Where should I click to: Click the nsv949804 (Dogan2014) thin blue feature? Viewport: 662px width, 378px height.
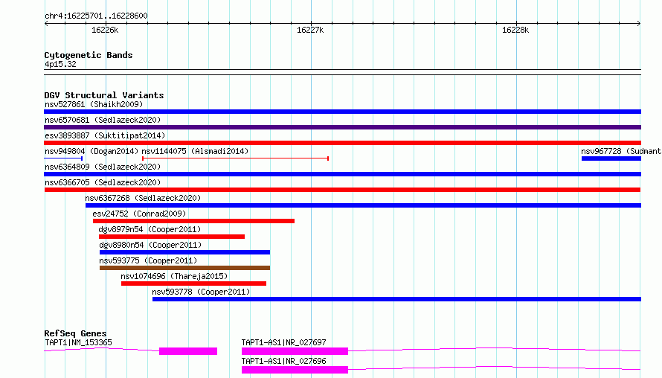[x=63, y=158]
